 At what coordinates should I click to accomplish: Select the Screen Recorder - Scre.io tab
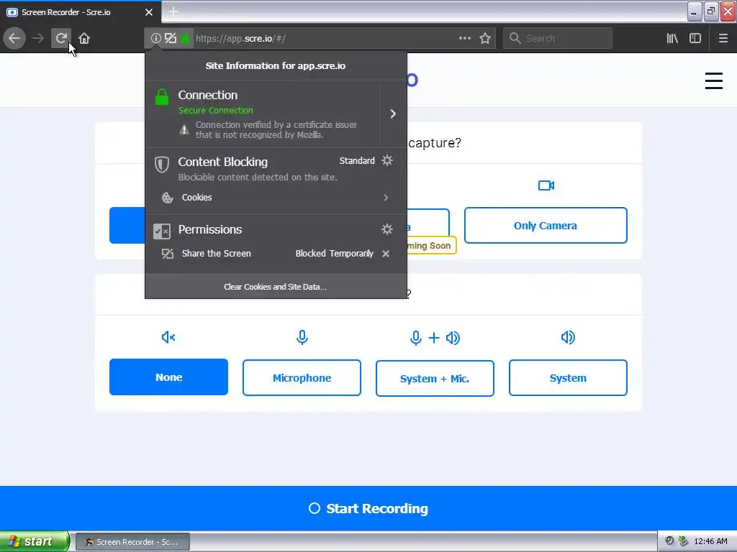[81, 12]
